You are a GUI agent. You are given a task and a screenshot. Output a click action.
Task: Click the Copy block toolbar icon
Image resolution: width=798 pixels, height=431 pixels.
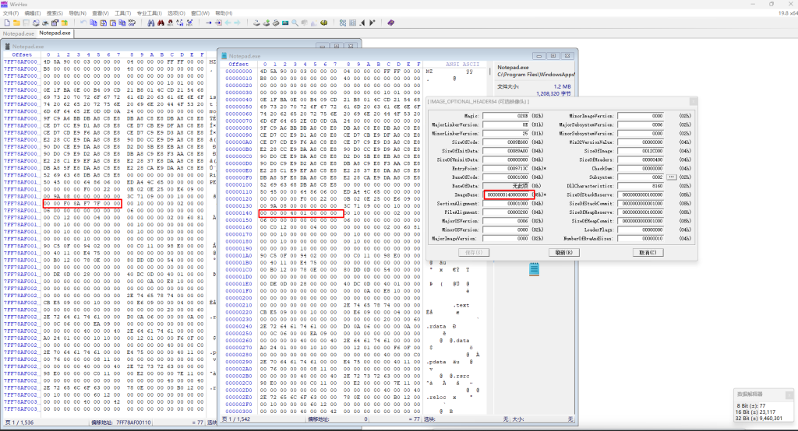point(93,23)
